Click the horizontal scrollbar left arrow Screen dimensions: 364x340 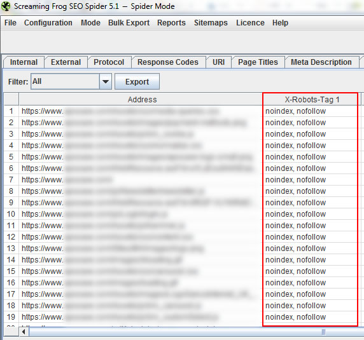23,332
